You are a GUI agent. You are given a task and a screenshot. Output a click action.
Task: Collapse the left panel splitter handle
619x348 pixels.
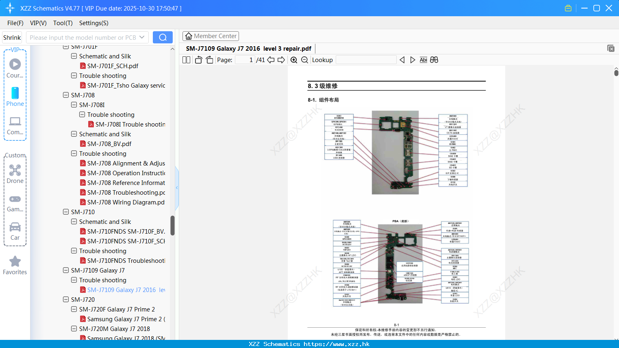pos(177,188)
